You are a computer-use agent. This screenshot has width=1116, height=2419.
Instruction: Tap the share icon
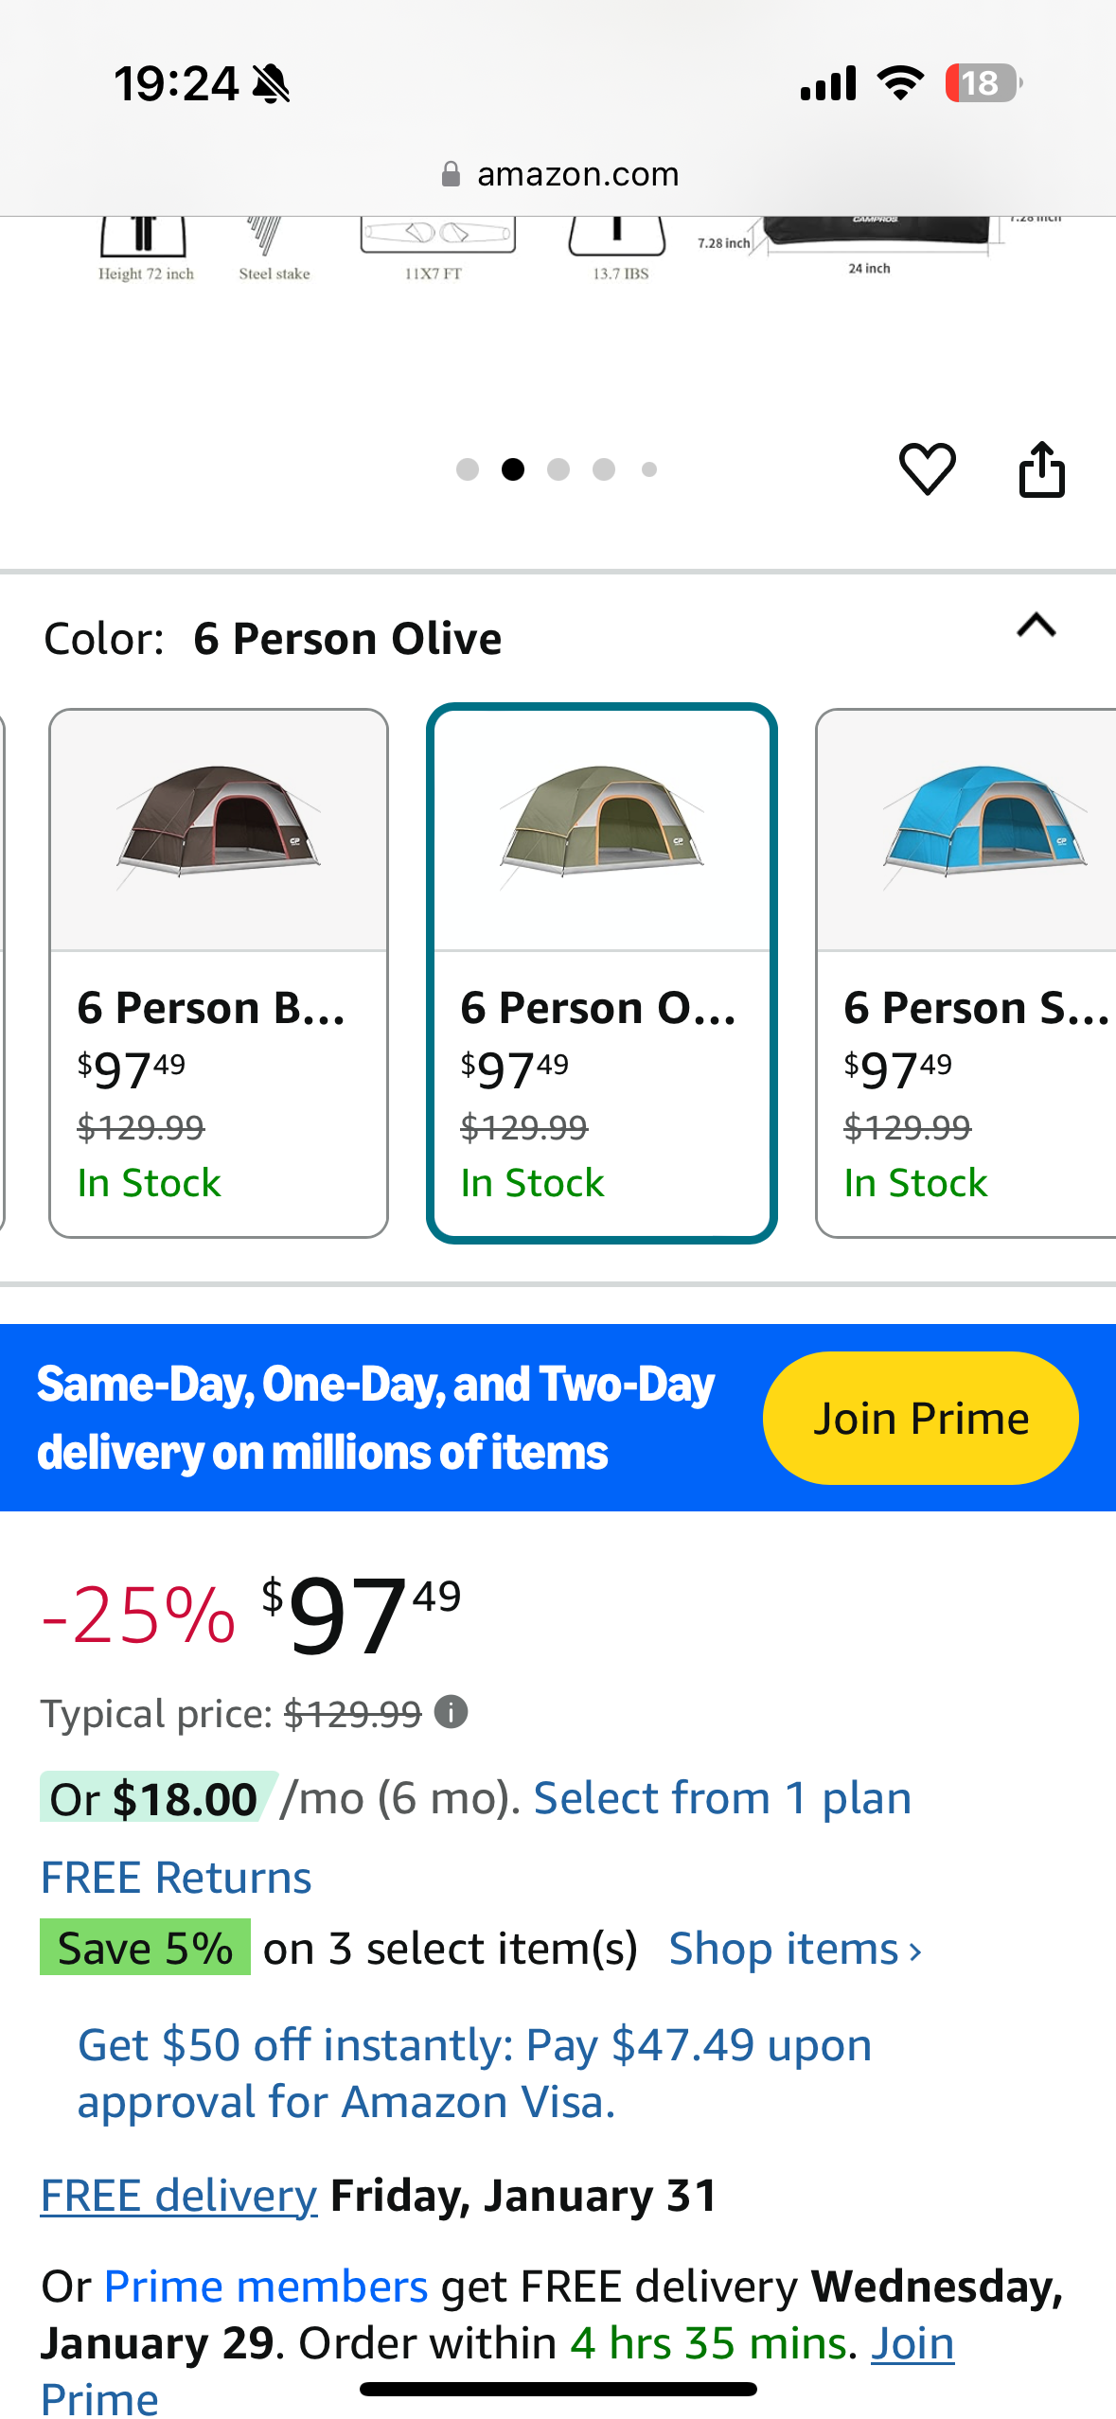click(1041, 468)
